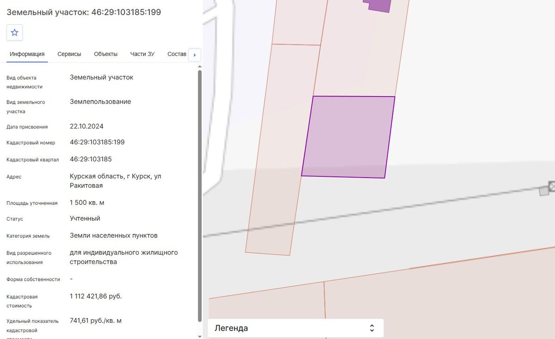Click the Форма собственности label
Image resolution: width=555 pixels, height=339 pixels.
click(x=33, y=279)
